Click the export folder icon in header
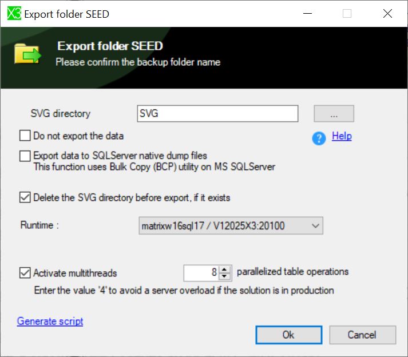The height and width of the screenshot is (357, 408). point(27,54)
